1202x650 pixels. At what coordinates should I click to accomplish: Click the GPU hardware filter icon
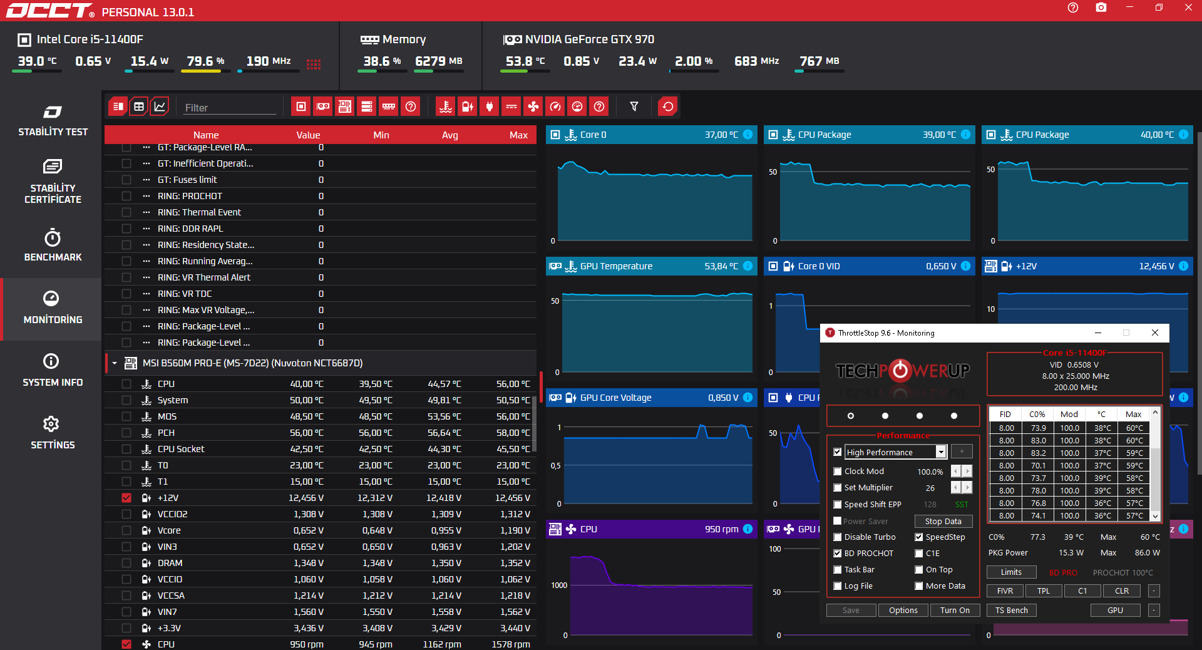tap(323, 106)
